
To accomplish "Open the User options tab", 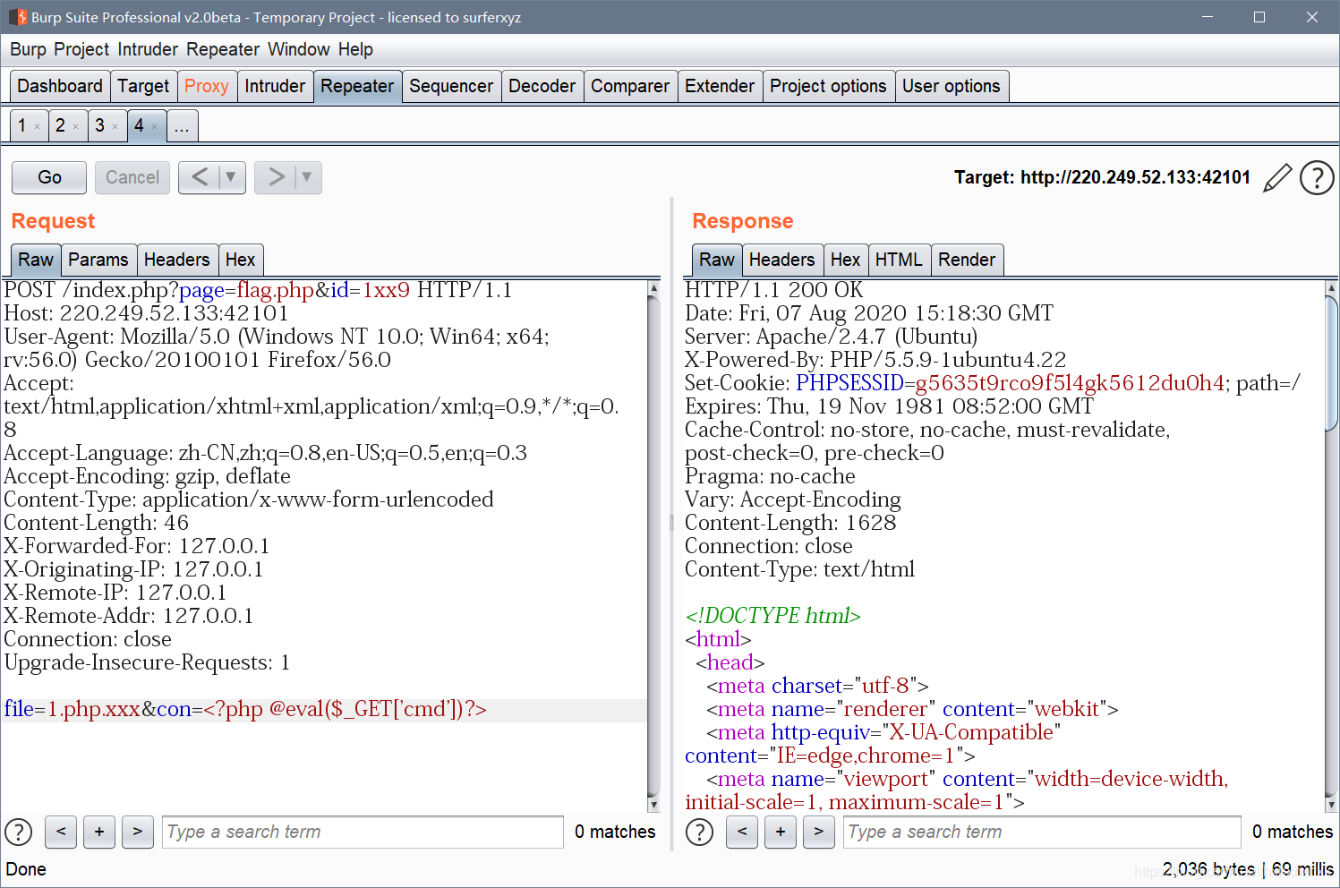I will (952, 86).
